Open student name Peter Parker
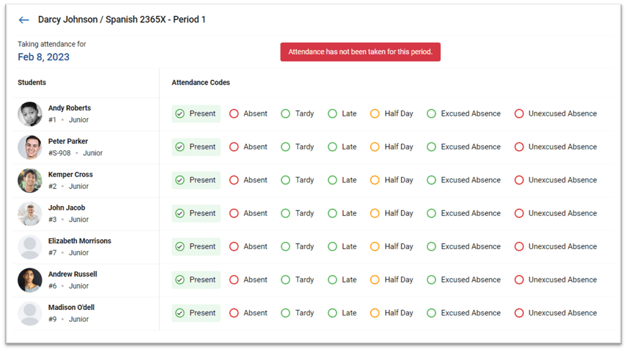Screen dimensions: 627x351 tap(68, 141)
